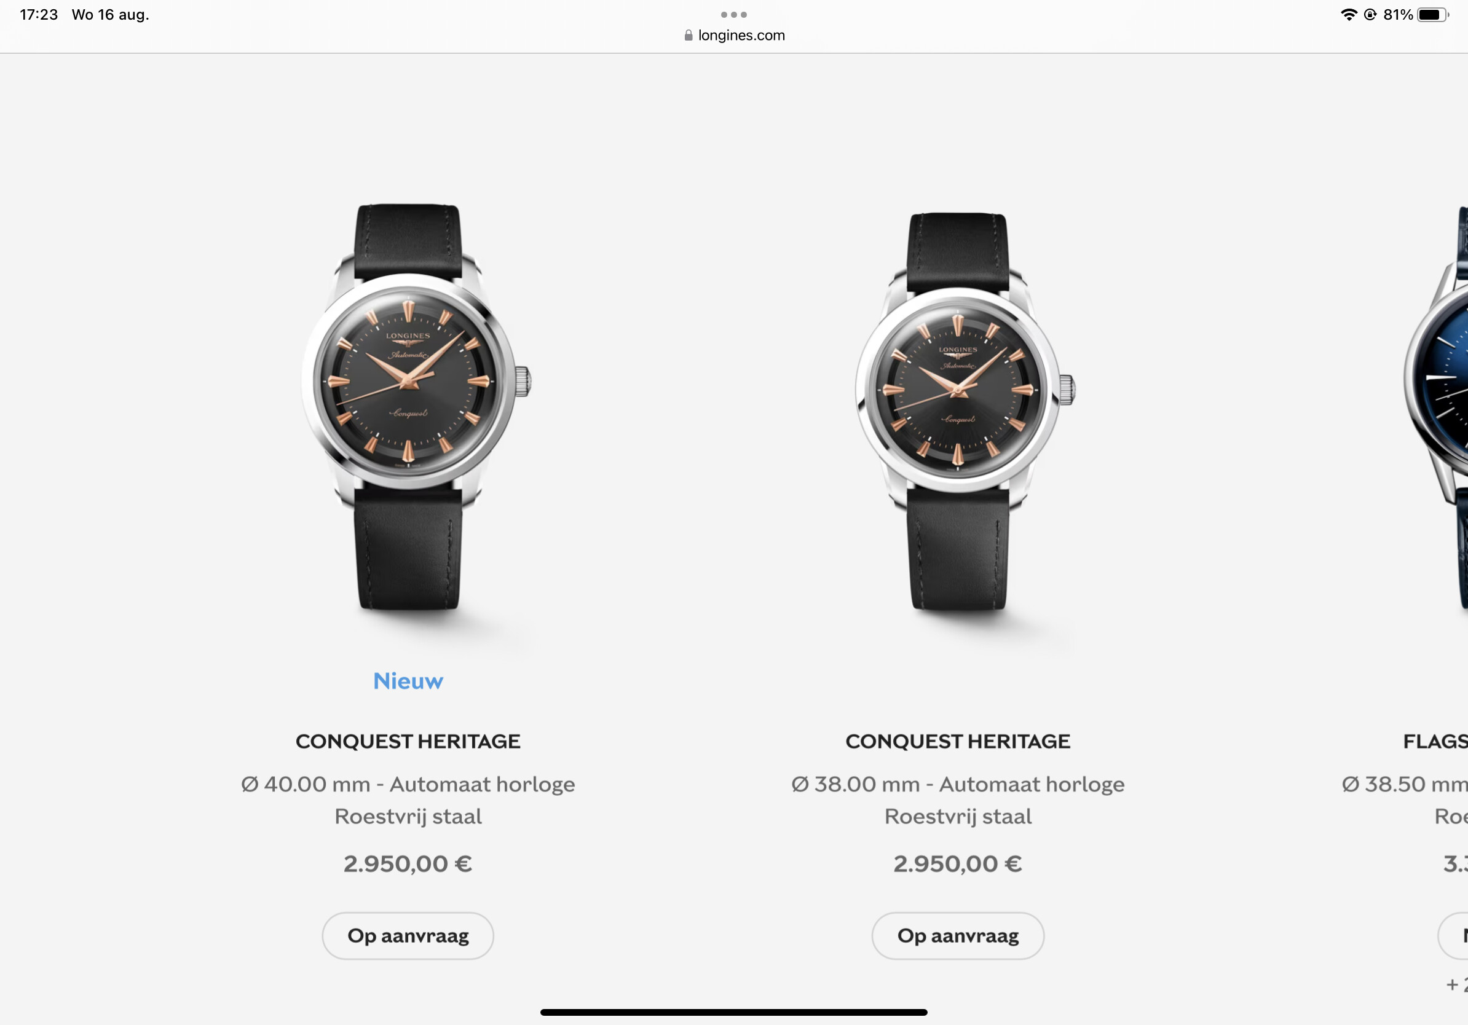Open the 40.00 mm Conquest Heritage watch image
The width and height of the screenshot is (1468, 1025).
(x=414, y=409)
